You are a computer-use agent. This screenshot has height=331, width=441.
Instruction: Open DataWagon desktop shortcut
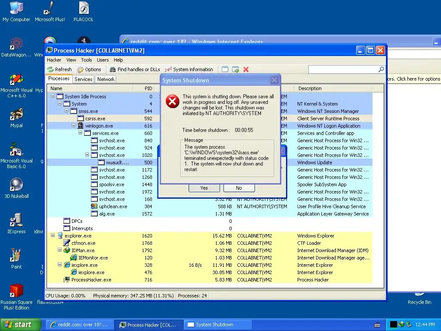point(16,47)
